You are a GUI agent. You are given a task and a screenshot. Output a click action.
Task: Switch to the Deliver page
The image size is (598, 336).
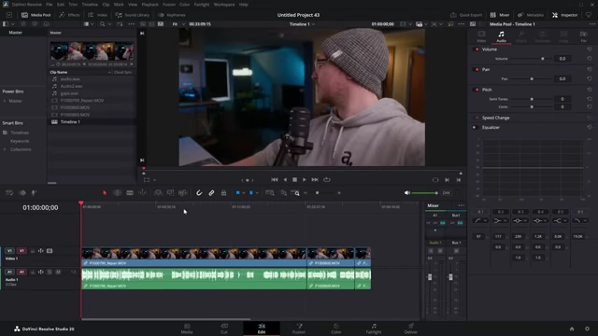(x=411, y=329)
